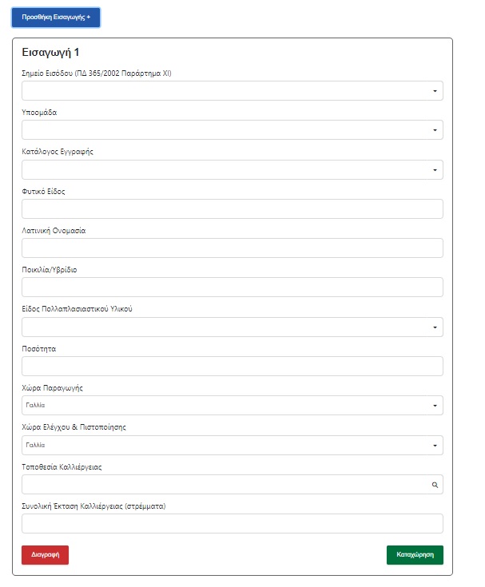Submit with the green Καταχώρηση button
Screen dimensions: 485x587
coord(415,555)
